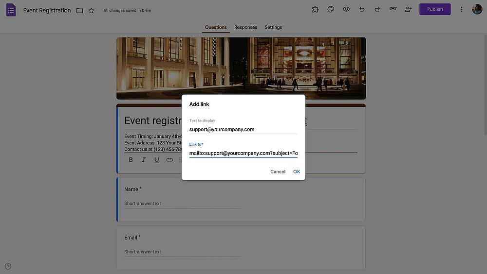Screen dimensions: 487x274
Task: Select the Event registration form heading
Action: click(153, 120)
